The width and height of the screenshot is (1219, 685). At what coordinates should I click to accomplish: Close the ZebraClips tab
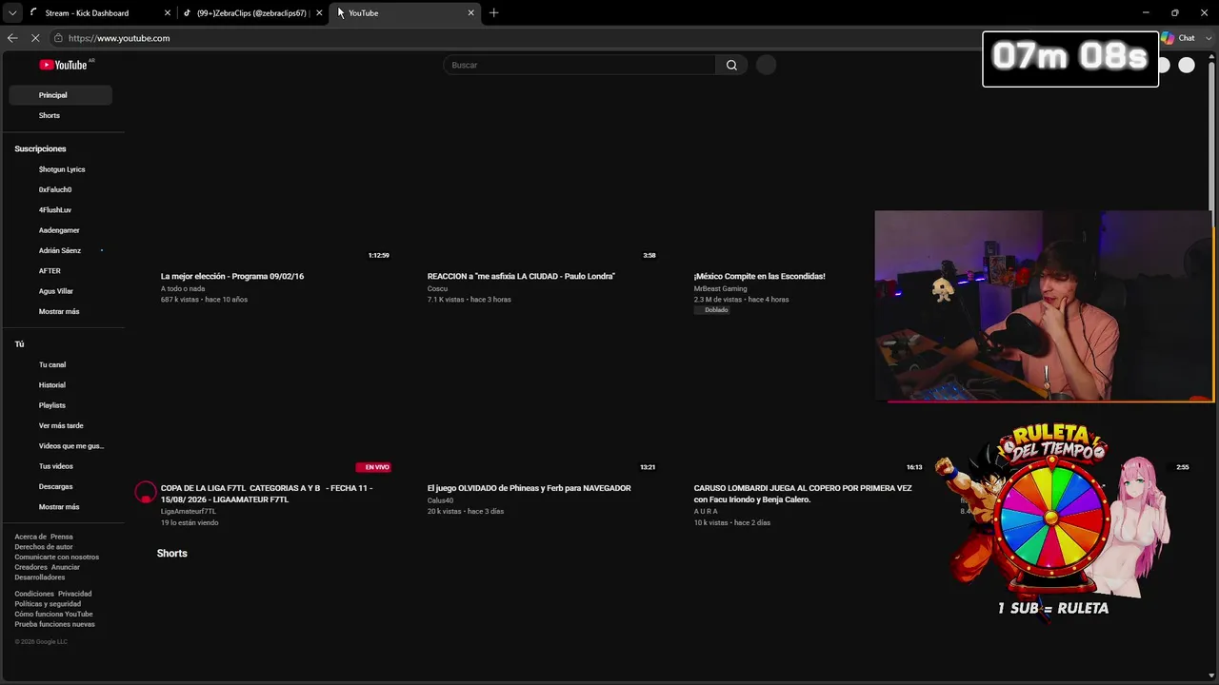pos(319,13)
